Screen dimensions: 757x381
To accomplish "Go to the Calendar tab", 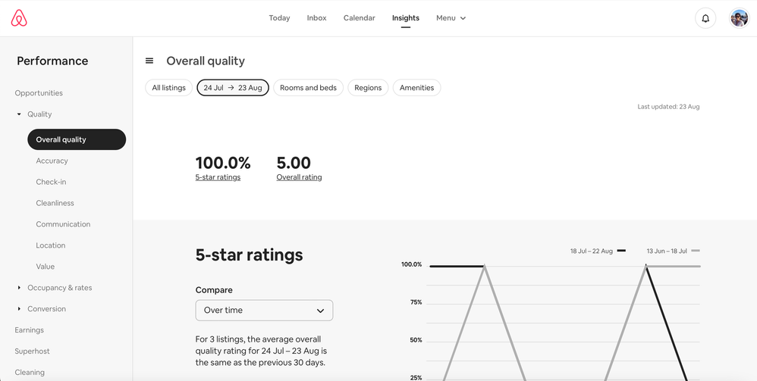I will tap(359, 18).
